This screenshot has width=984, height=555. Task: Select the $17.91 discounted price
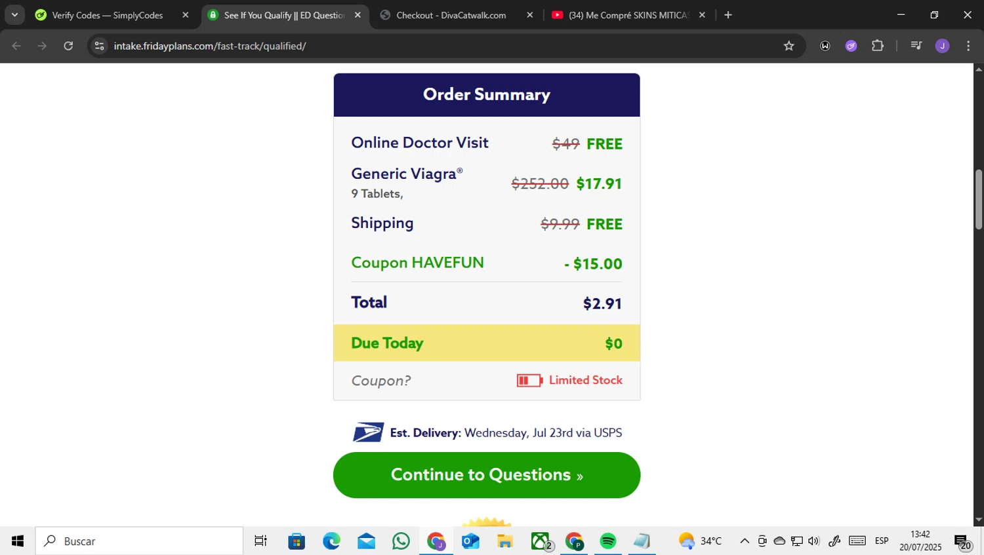[599, 183]
